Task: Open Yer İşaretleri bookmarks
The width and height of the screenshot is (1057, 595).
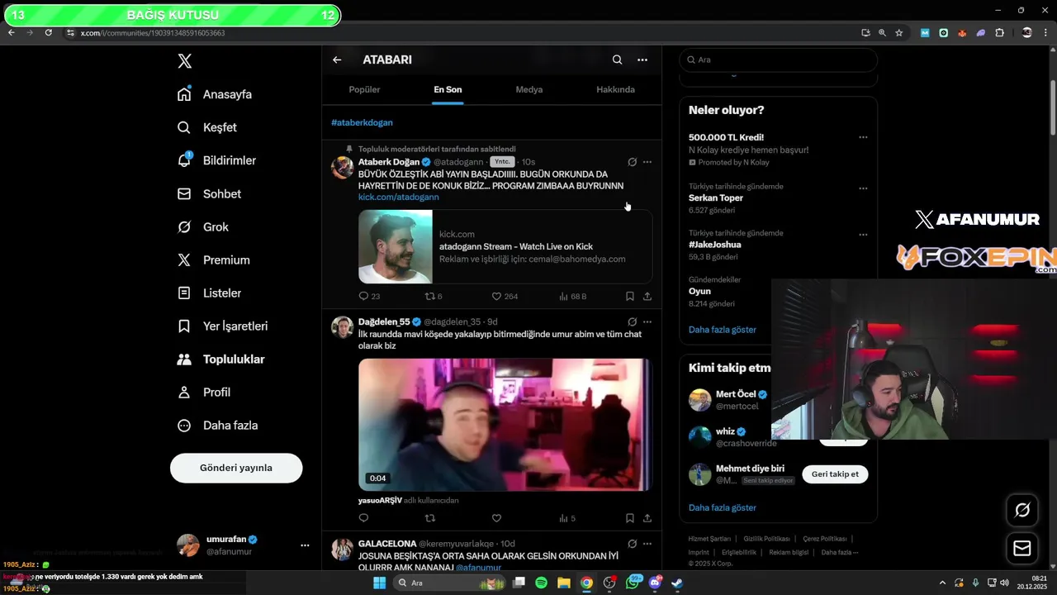Action: (222, 326)
